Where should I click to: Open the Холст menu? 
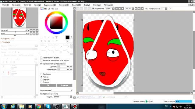click(x=27, y=5)
